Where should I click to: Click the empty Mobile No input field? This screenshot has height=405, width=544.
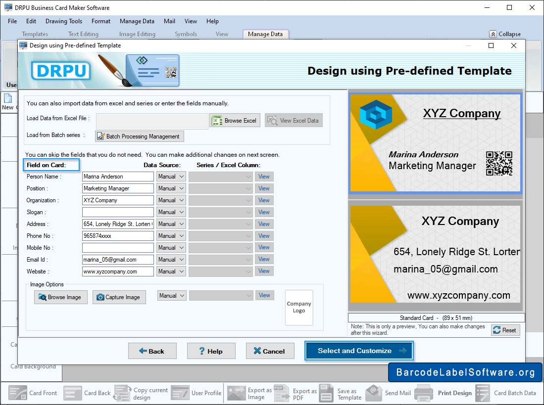click(x=118, y=248)
